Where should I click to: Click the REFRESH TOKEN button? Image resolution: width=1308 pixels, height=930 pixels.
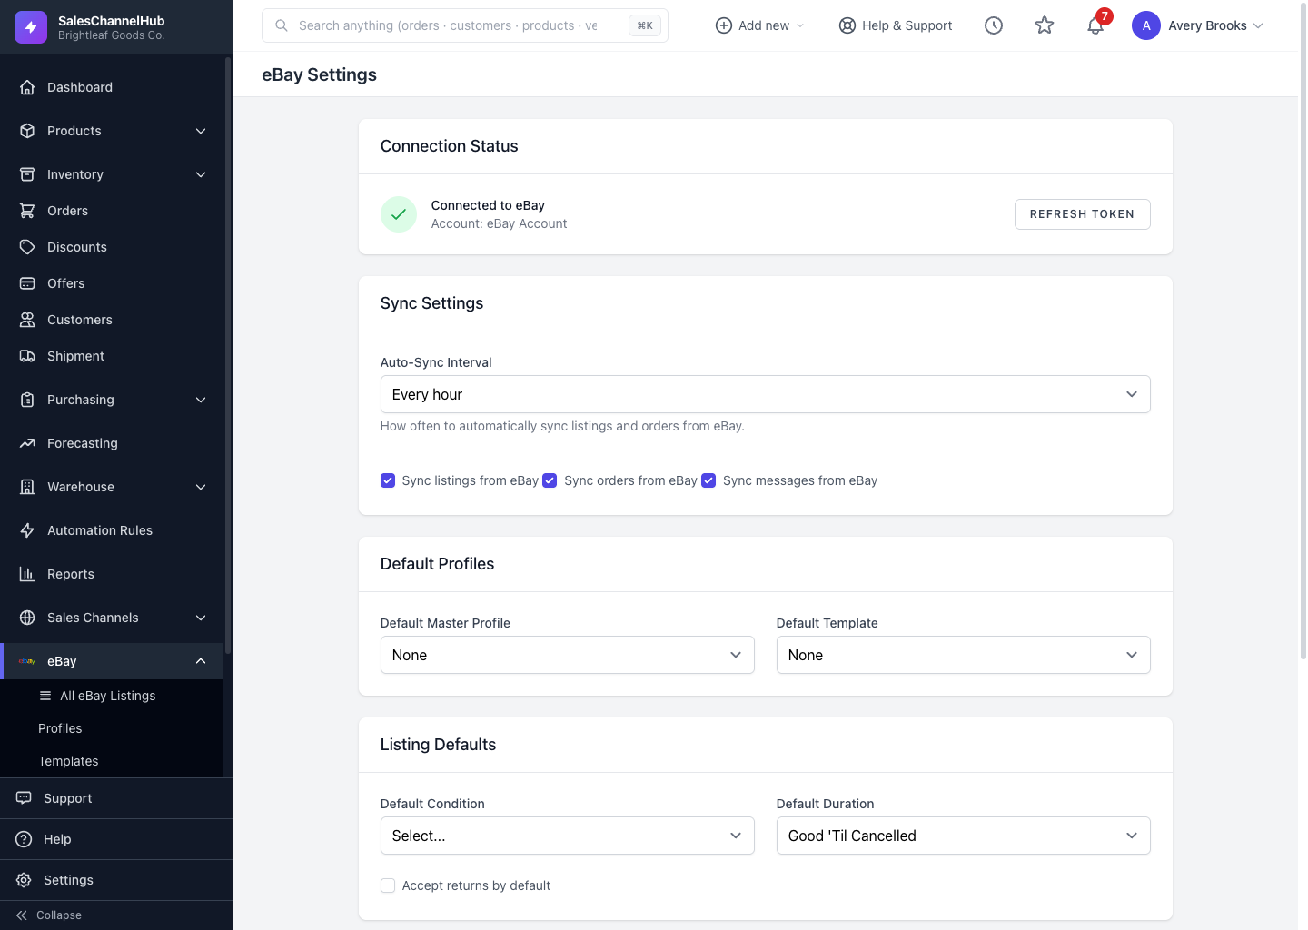coord(1082,214)
